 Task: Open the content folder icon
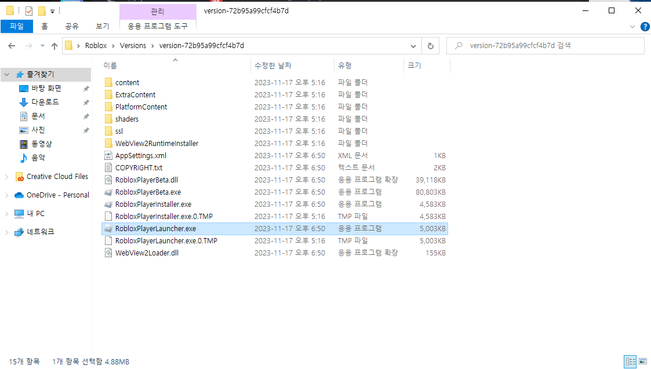108,83
